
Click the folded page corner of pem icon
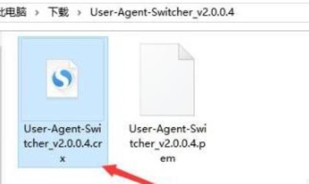click(186, 52)
